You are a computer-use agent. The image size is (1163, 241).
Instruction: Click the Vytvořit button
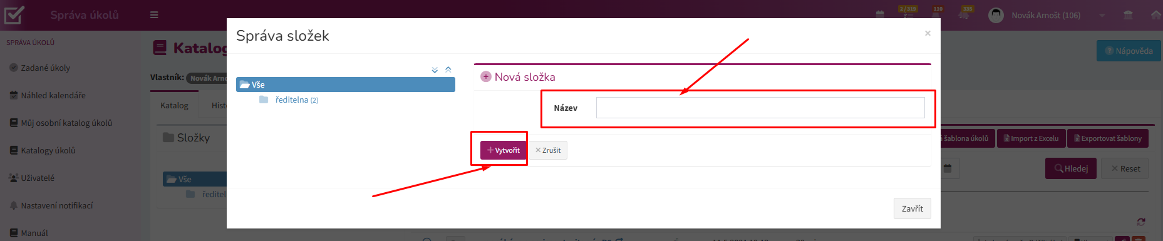(x=504, y=150)
